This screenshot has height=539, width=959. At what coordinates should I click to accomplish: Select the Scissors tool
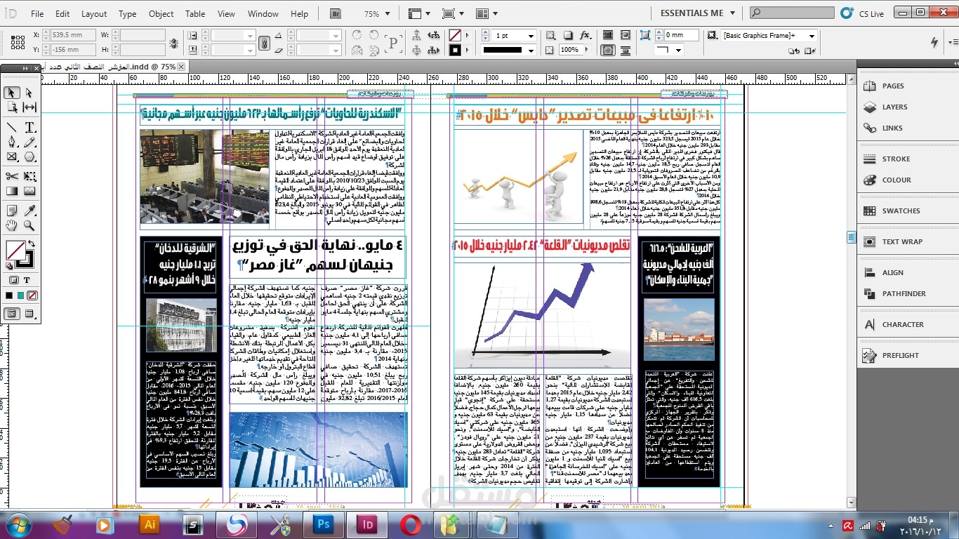point(12,176)
